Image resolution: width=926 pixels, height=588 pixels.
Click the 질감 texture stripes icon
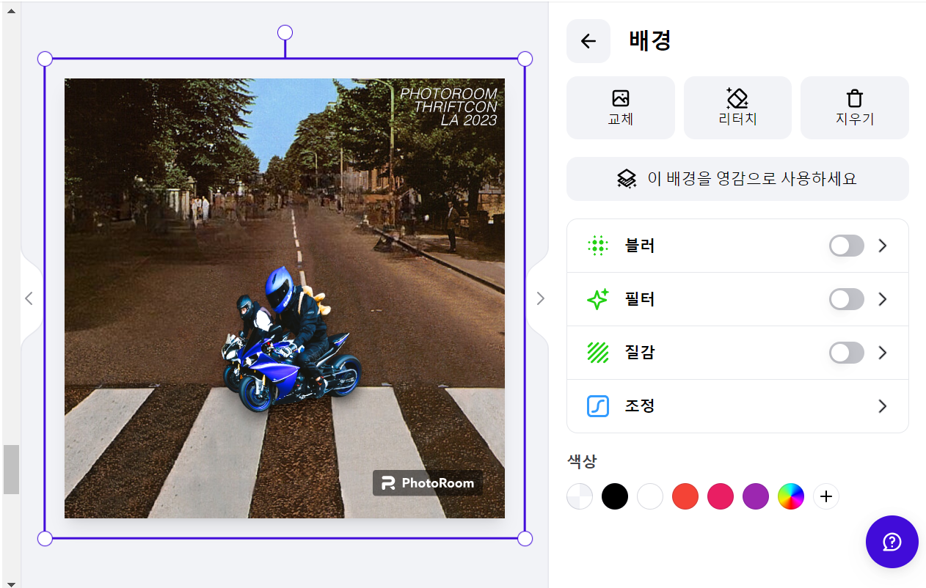(x=598, y=353)
